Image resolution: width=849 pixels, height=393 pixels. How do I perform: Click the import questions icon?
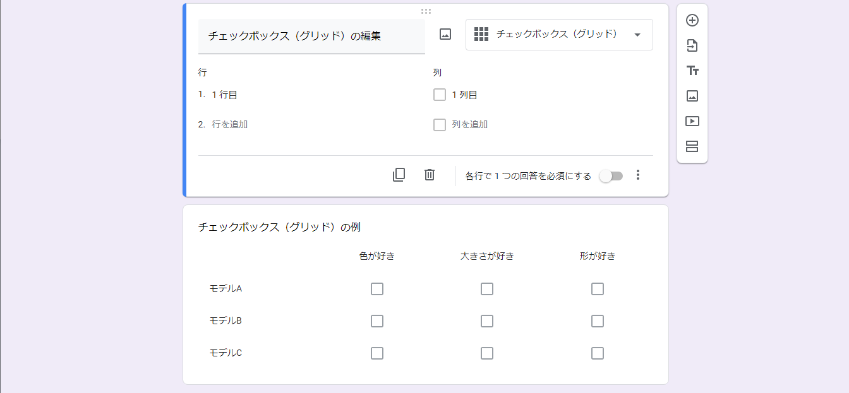click(x=692, y=45)
